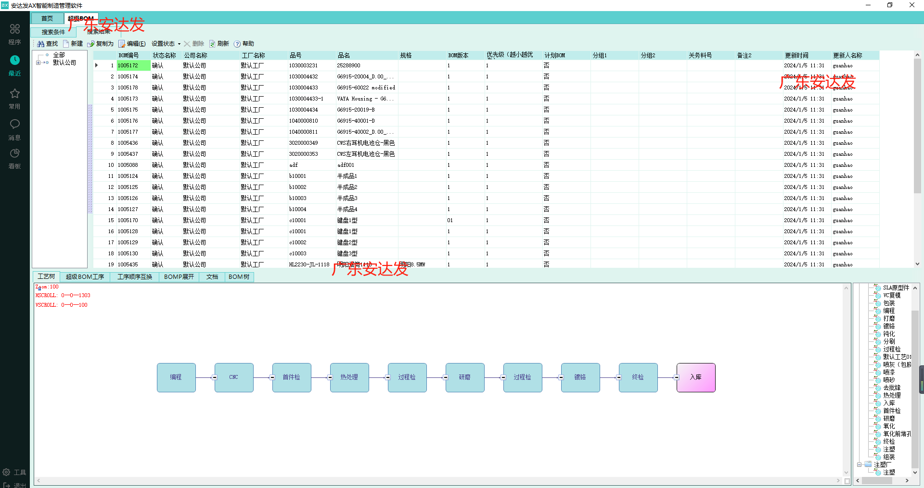Viewport: 924px width, 488px height.
Task: Click the gear icon beside 喷漆
Action: point(878,373)
